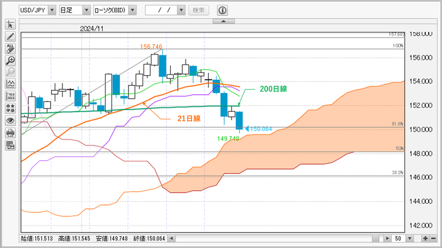Toggle the eye visibility icon
Screen dimensions: 442x248
tap(10, 121)
